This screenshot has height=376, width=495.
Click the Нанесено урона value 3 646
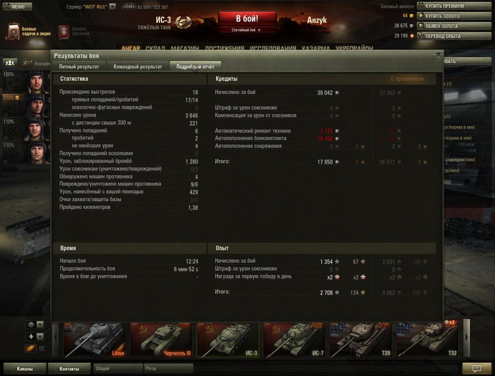tap(191, 115)
